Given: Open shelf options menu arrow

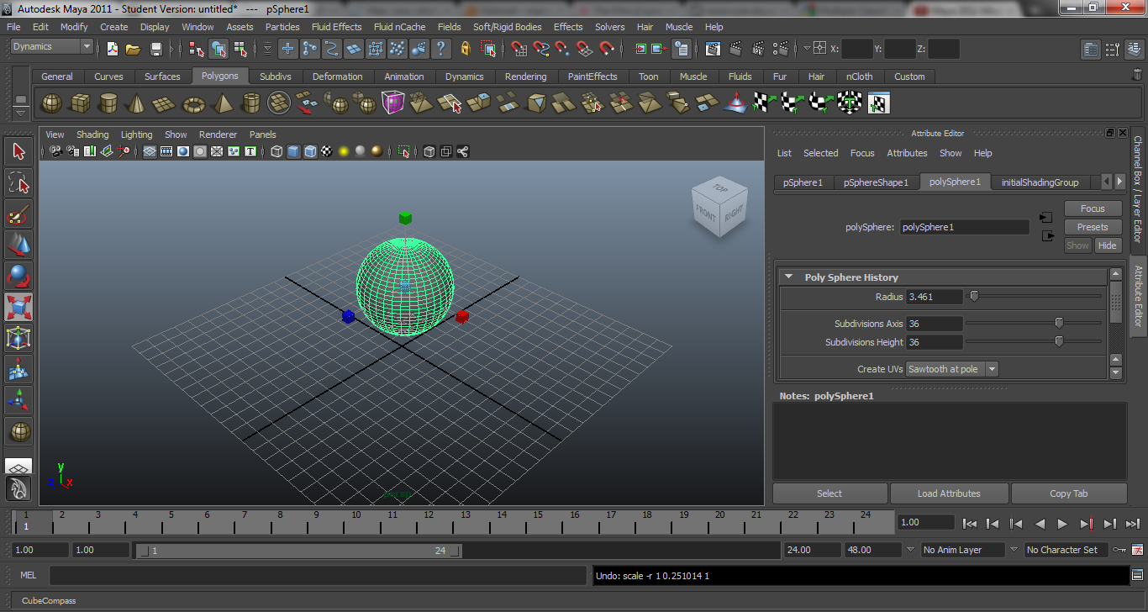Looking at the screenshot, I should (20, 113).
